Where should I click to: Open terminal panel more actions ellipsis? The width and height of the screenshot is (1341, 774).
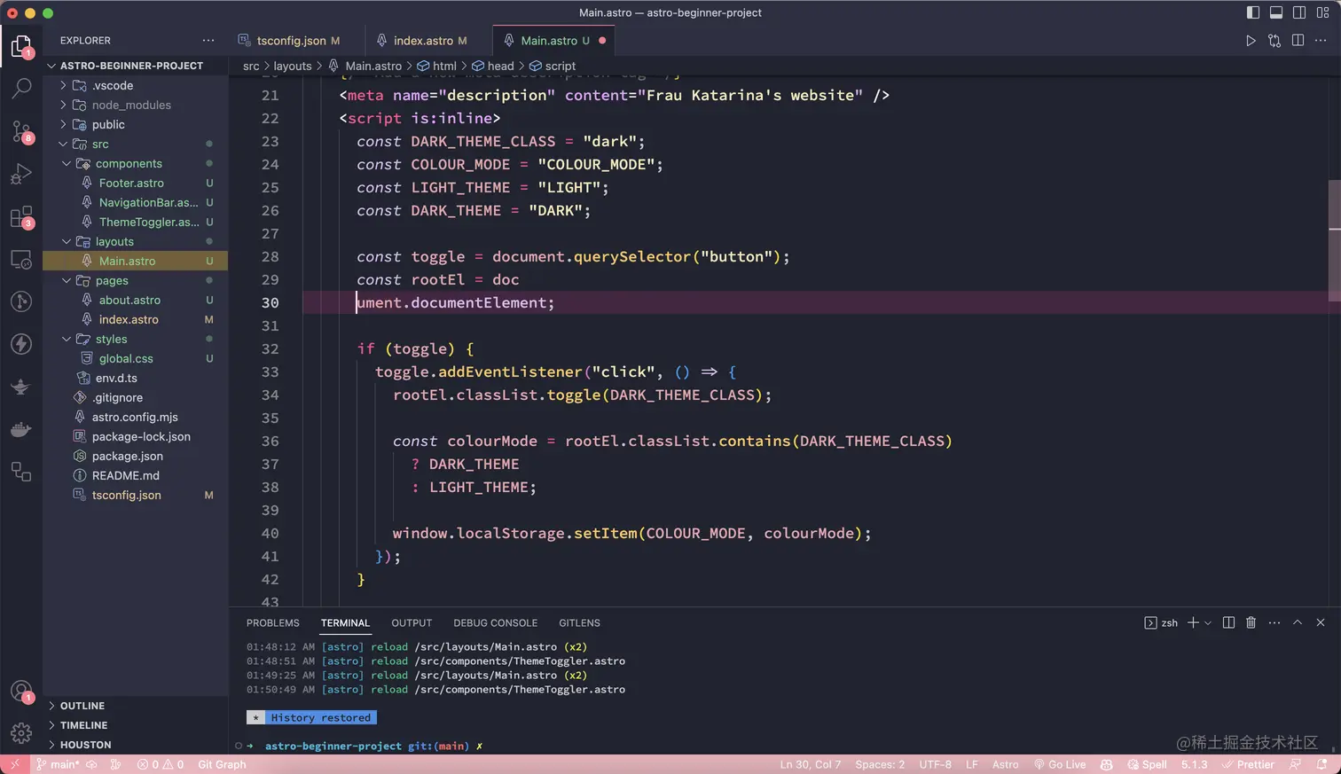click(1274, 623)
